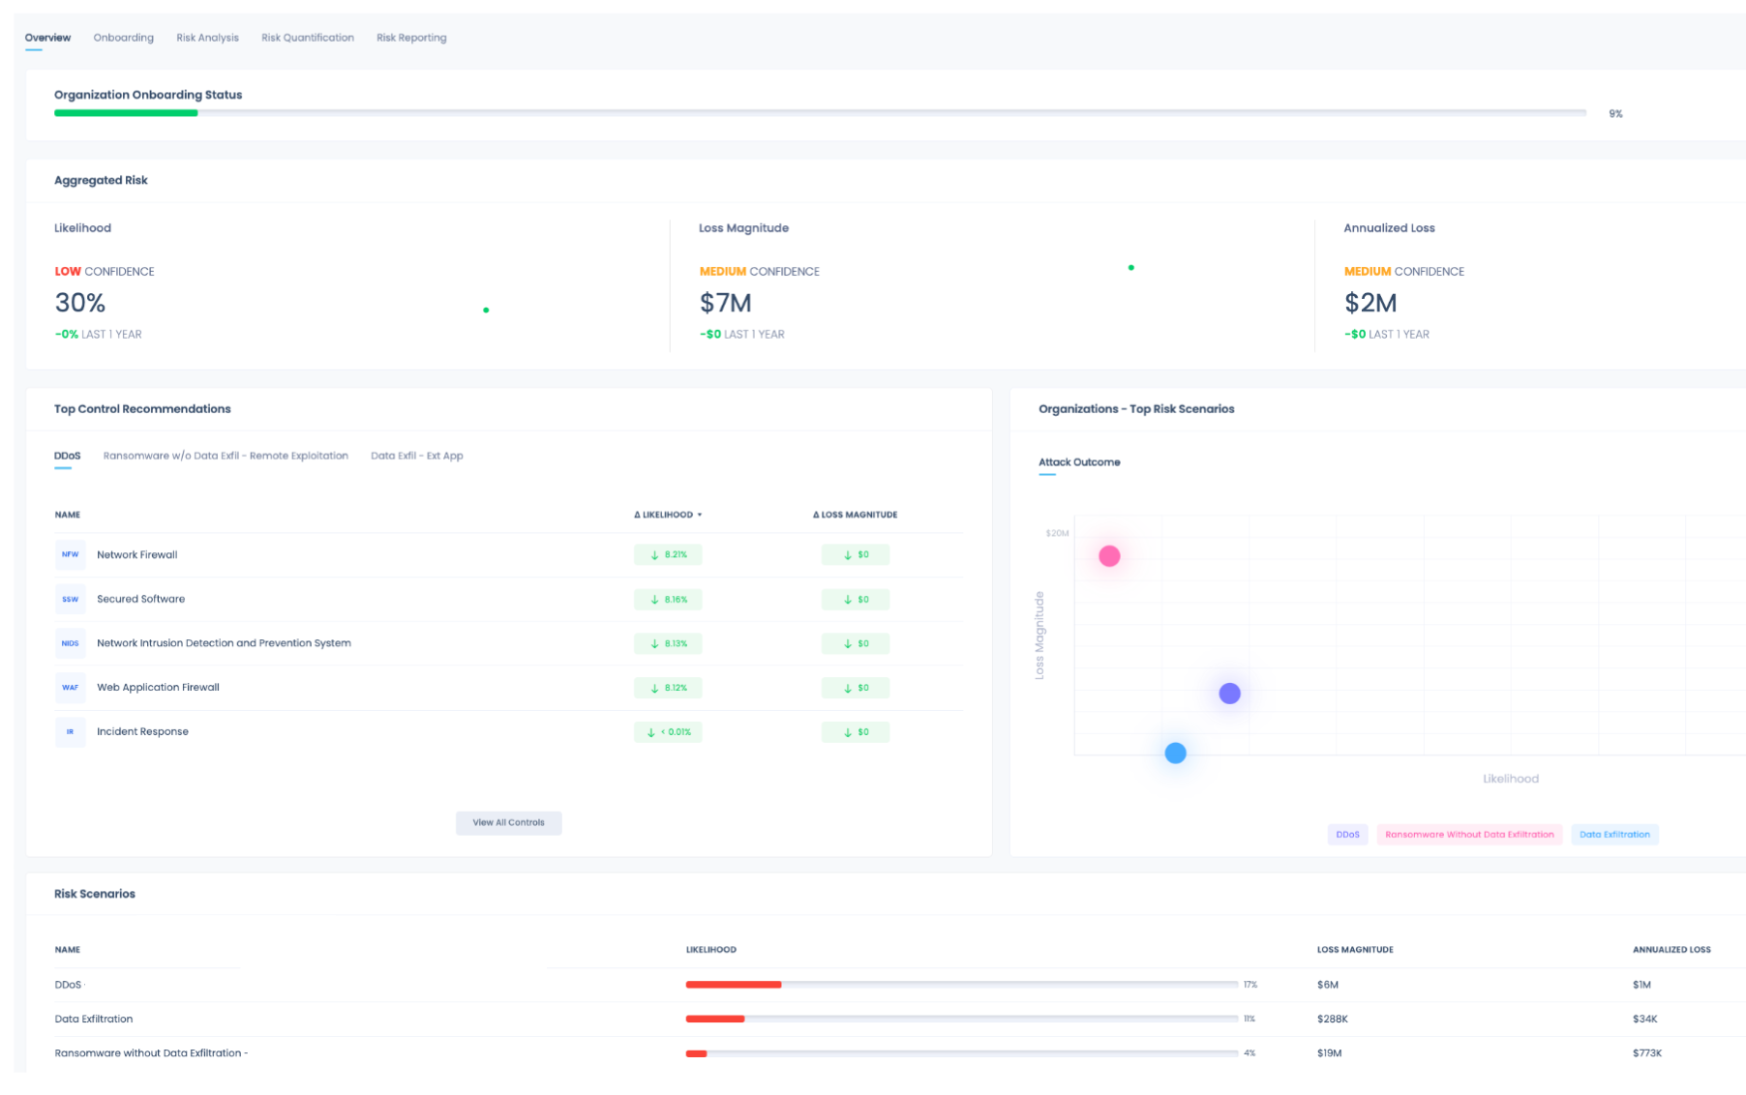This screenshot has height=1095, width=1746.
Task: Select the DDoS recommendations tab
Action: coord(67,456)
